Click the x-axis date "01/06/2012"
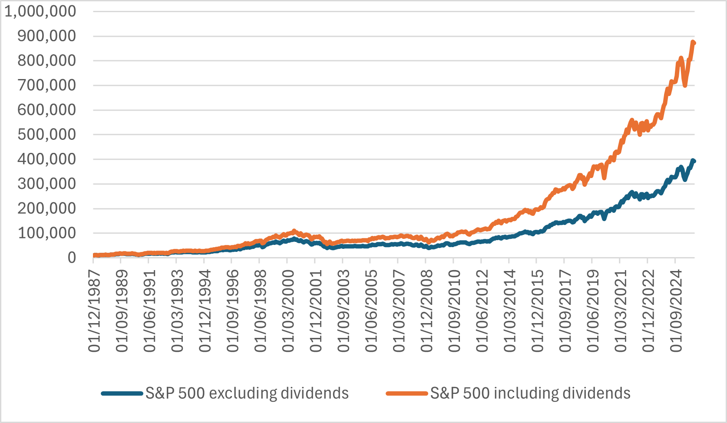The height and width of the screenshot is (423, 727). 482,311
